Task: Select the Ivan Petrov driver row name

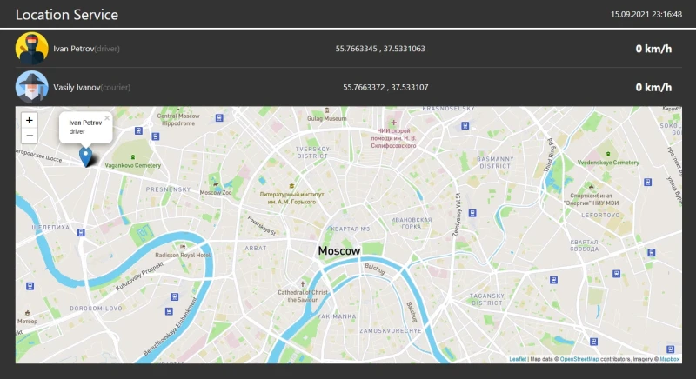Action: pyautogui.click(x=73, y=49)
